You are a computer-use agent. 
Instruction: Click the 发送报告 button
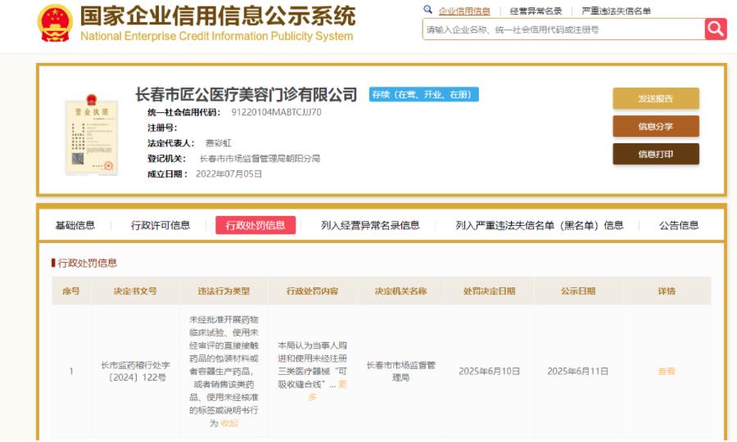656,99
